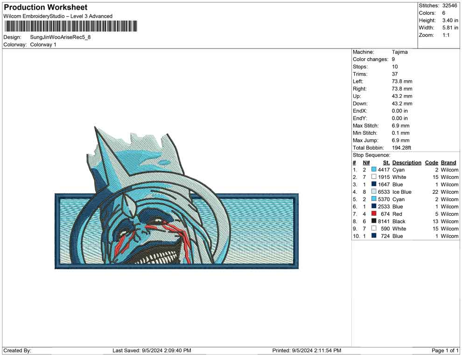
Task: Click the 'Created By:' footer label
Action: tap(17, 350)
